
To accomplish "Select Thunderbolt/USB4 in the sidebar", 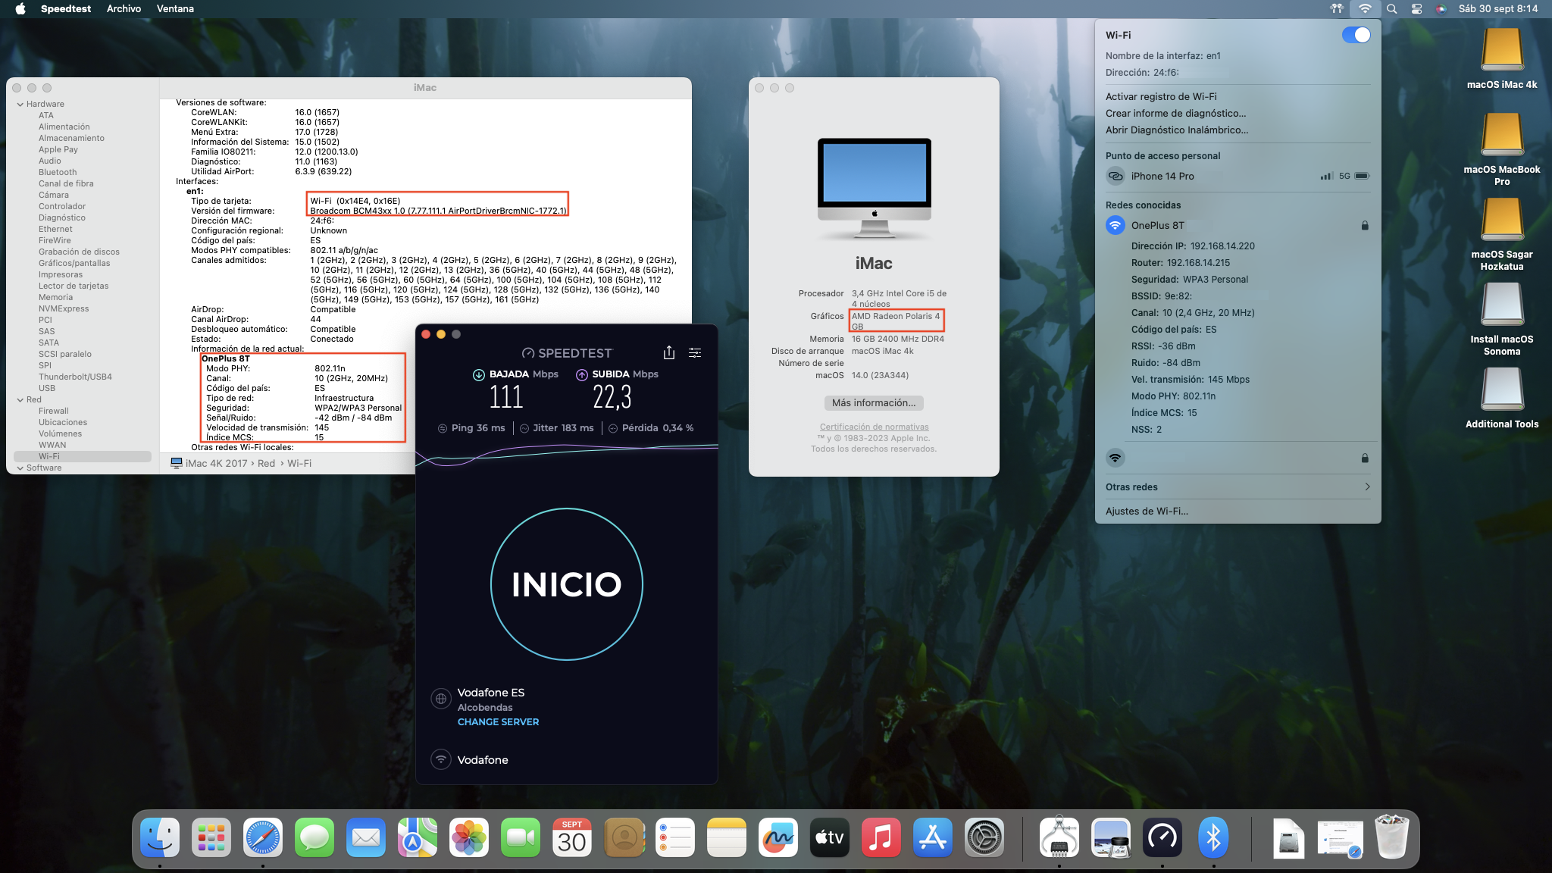I will point(75,377).
